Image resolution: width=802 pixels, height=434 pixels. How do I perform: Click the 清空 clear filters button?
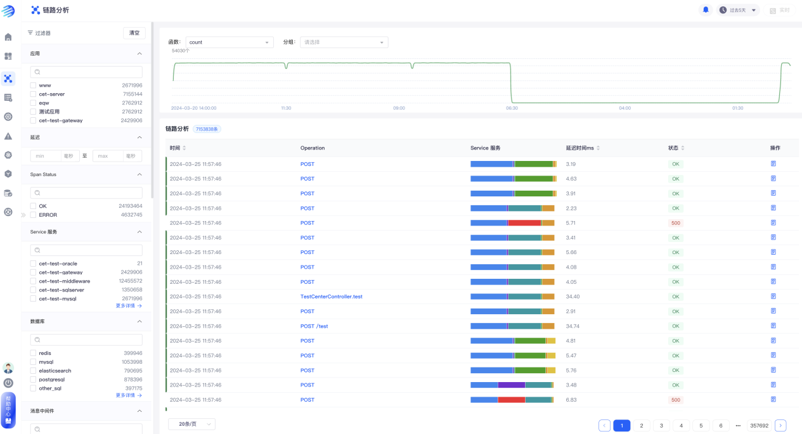pos(134,33)
